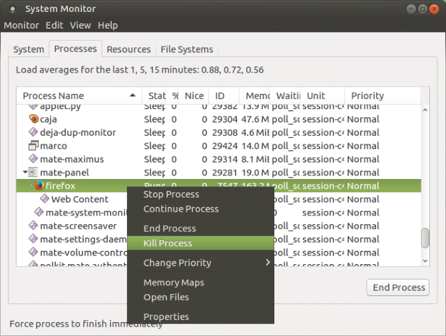The image size is (446, 336).
Task: Open the Help menu
Action: [x=108, y=25]
